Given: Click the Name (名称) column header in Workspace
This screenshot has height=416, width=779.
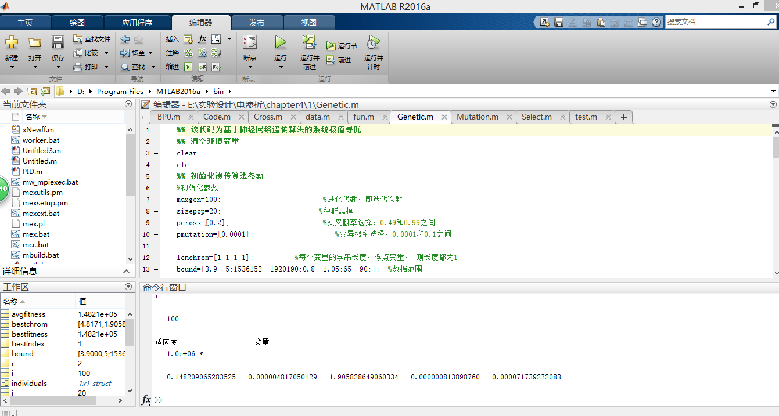Looking at the screenshot, I should click(x=38, y=301).
